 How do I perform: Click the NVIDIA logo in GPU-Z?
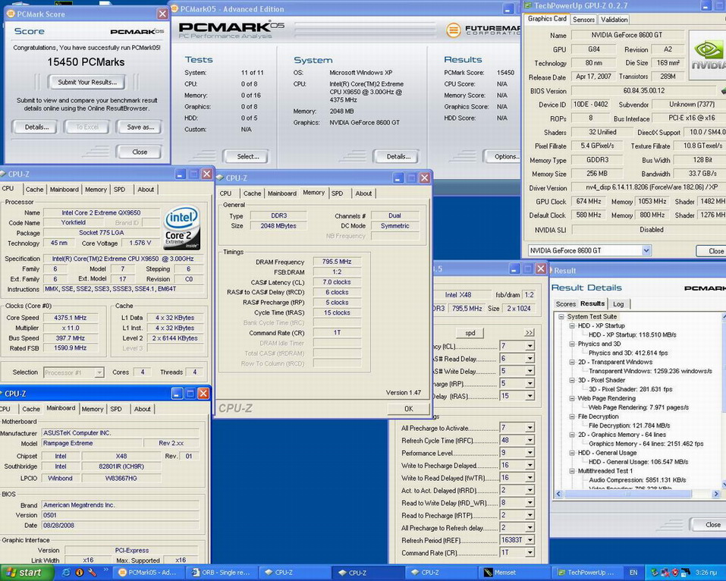point(708,55)
